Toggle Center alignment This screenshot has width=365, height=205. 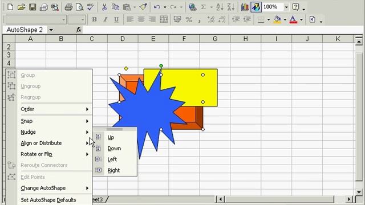(141, 19)
